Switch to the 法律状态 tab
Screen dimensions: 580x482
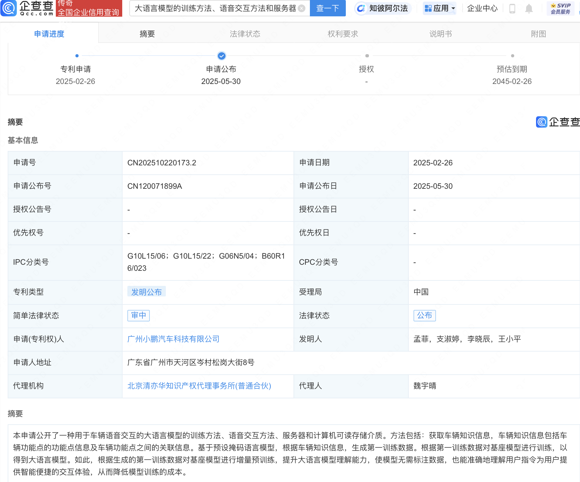coord(245,34)
